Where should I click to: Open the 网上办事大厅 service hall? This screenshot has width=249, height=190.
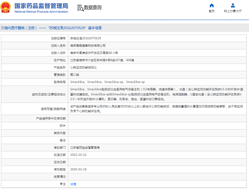coord(233,11)
